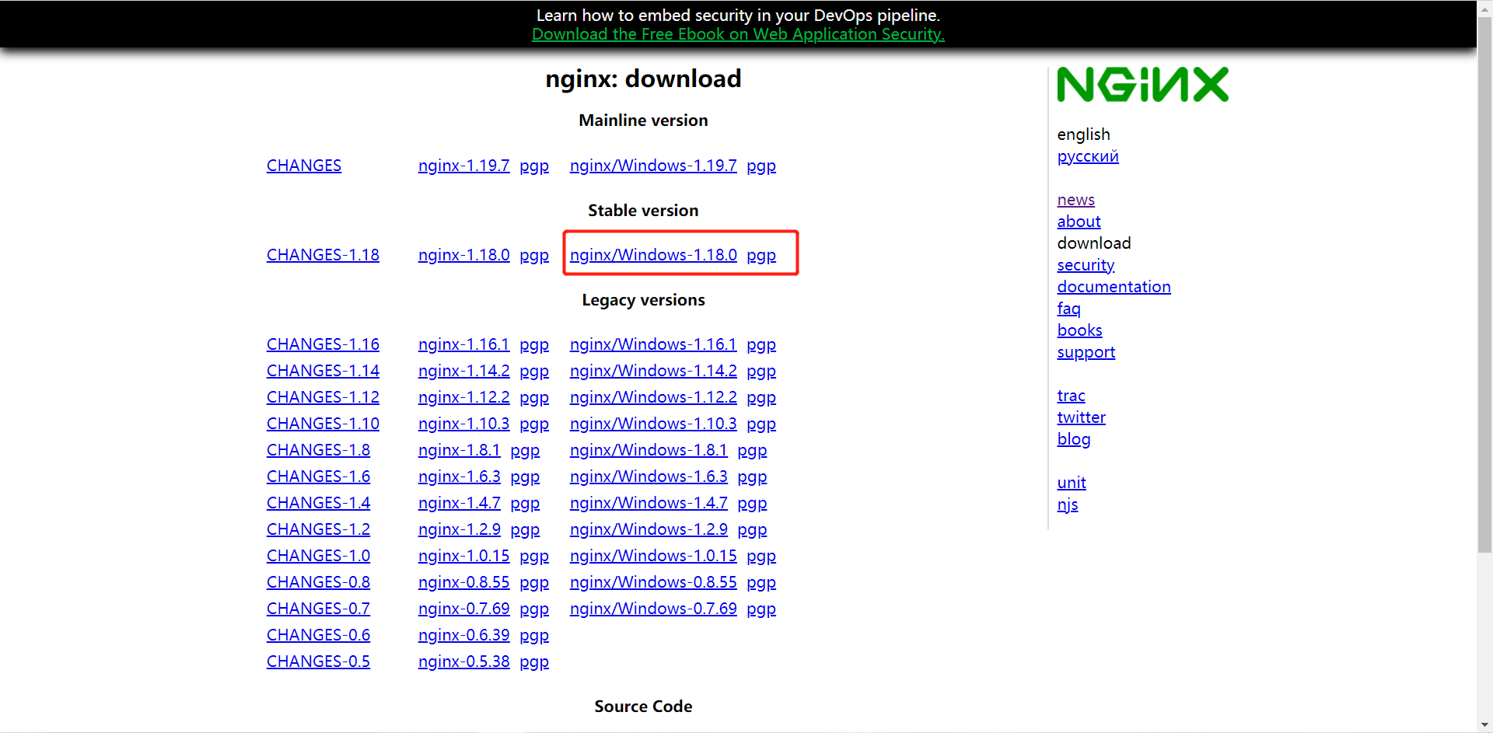The height and width of the screenshot is (733, 1493).
Task: Download nginx/Windows-1.10.3
Action: (x=653, y=424)
